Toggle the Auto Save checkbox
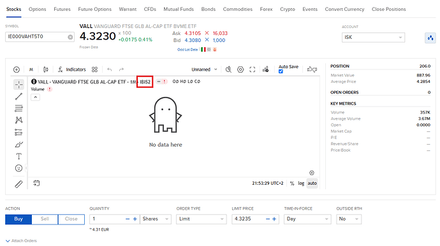The image size is (440, 246). tap(281, 71)
